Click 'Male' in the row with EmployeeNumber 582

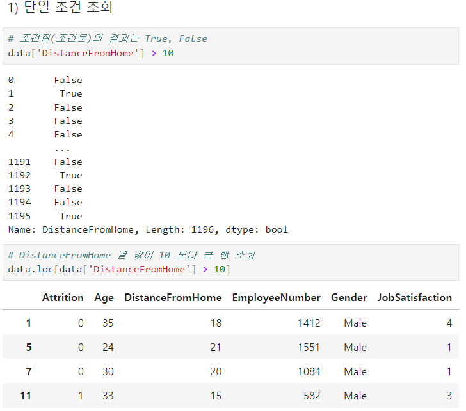pos(355,396)
